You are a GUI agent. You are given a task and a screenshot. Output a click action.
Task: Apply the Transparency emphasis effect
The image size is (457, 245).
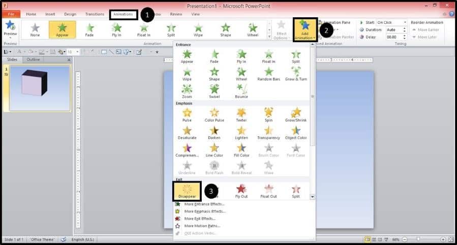[x=268, y=132]
